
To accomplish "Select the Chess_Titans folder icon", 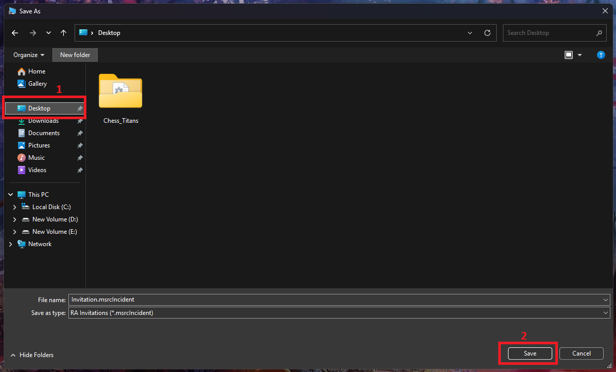I will 121,90.
